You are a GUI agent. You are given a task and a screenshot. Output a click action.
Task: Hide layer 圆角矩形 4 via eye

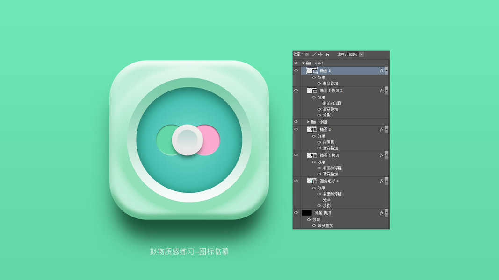(296, 181)
